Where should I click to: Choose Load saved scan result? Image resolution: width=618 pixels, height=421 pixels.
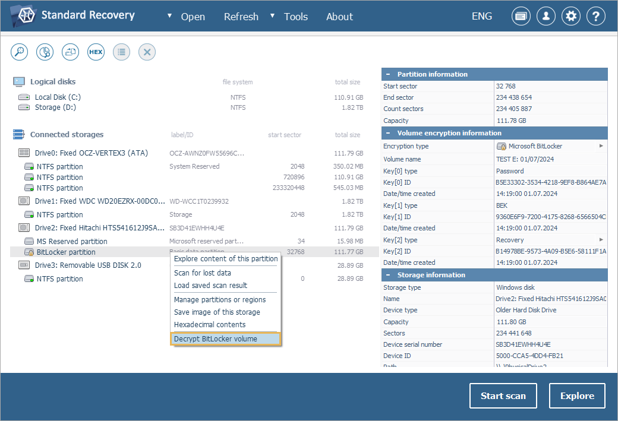[x=226, y=286]
